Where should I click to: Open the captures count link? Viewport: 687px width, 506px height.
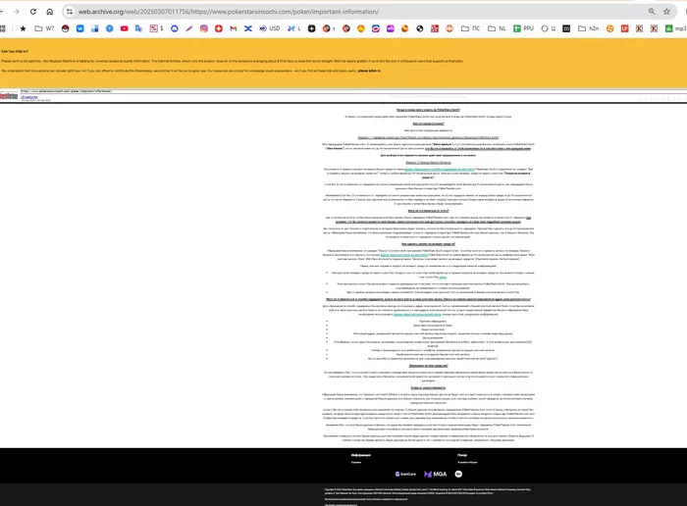point(28,97)
